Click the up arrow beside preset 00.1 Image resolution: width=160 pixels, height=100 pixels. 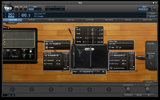19,14
